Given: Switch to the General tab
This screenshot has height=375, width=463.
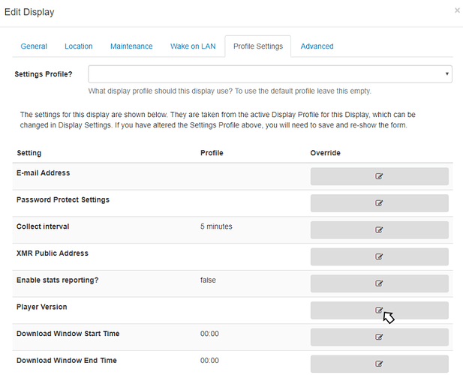Looking at the screenshot, I should point(34,46).
